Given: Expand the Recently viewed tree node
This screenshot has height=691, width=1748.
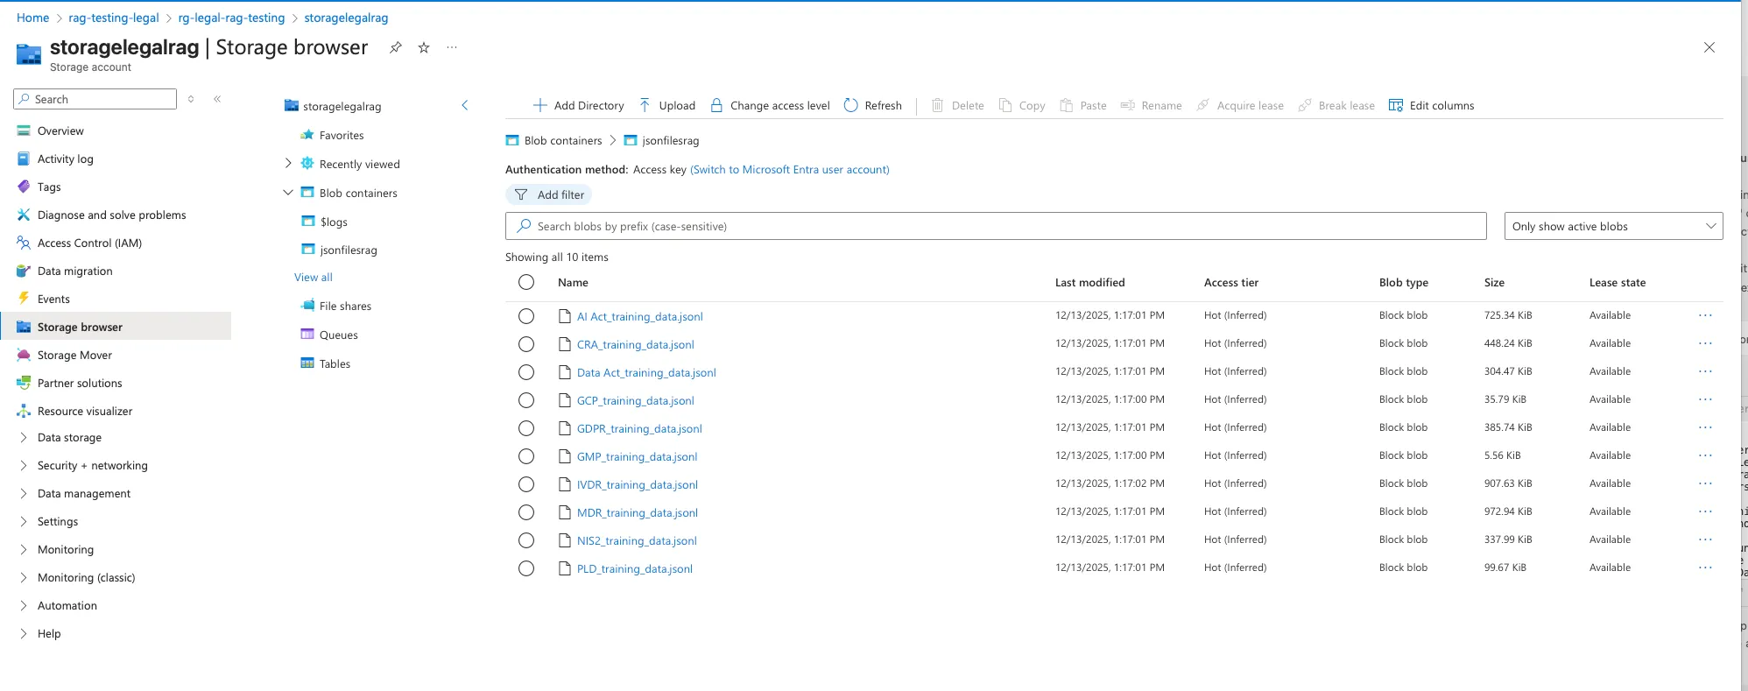Looking at the screenshot, I should click(288, 164).
